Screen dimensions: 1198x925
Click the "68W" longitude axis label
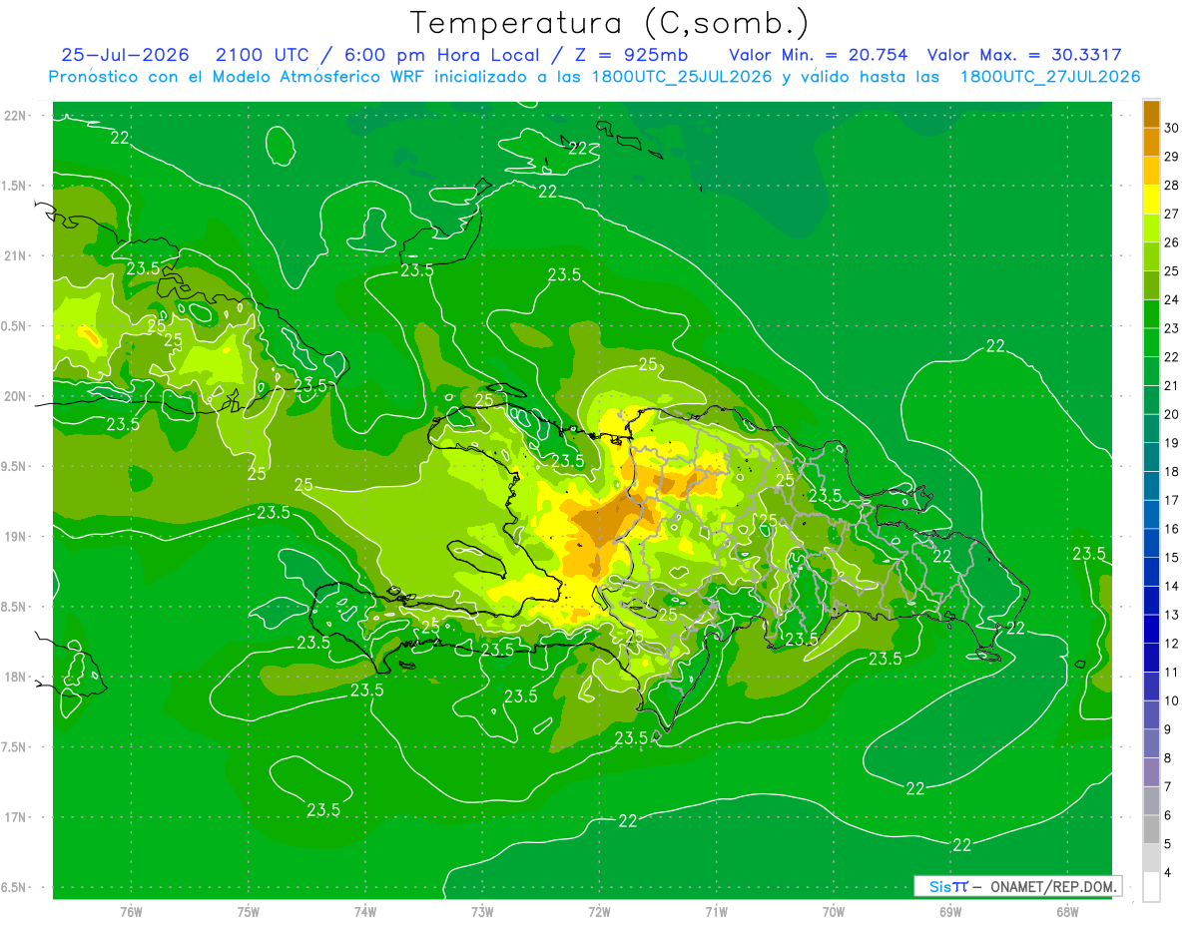1067,911
